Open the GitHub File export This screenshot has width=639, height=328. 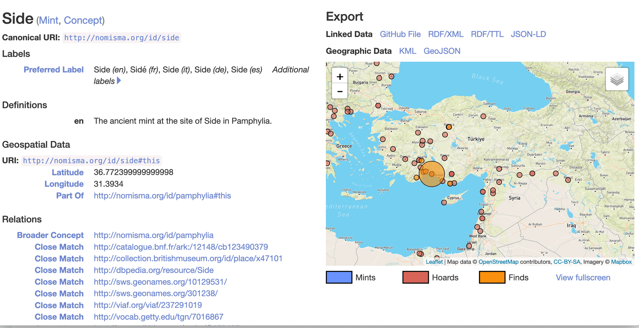[x=400, y=34]
